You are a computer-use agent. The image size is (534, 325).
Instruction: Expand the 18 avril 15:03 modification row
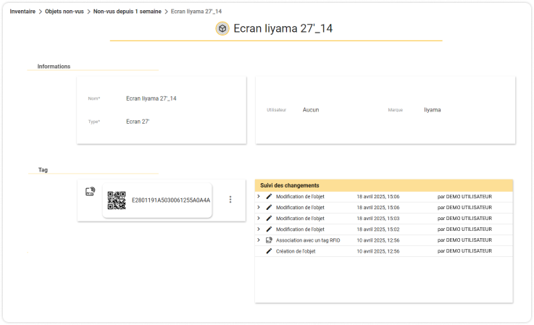pos(259,218)
